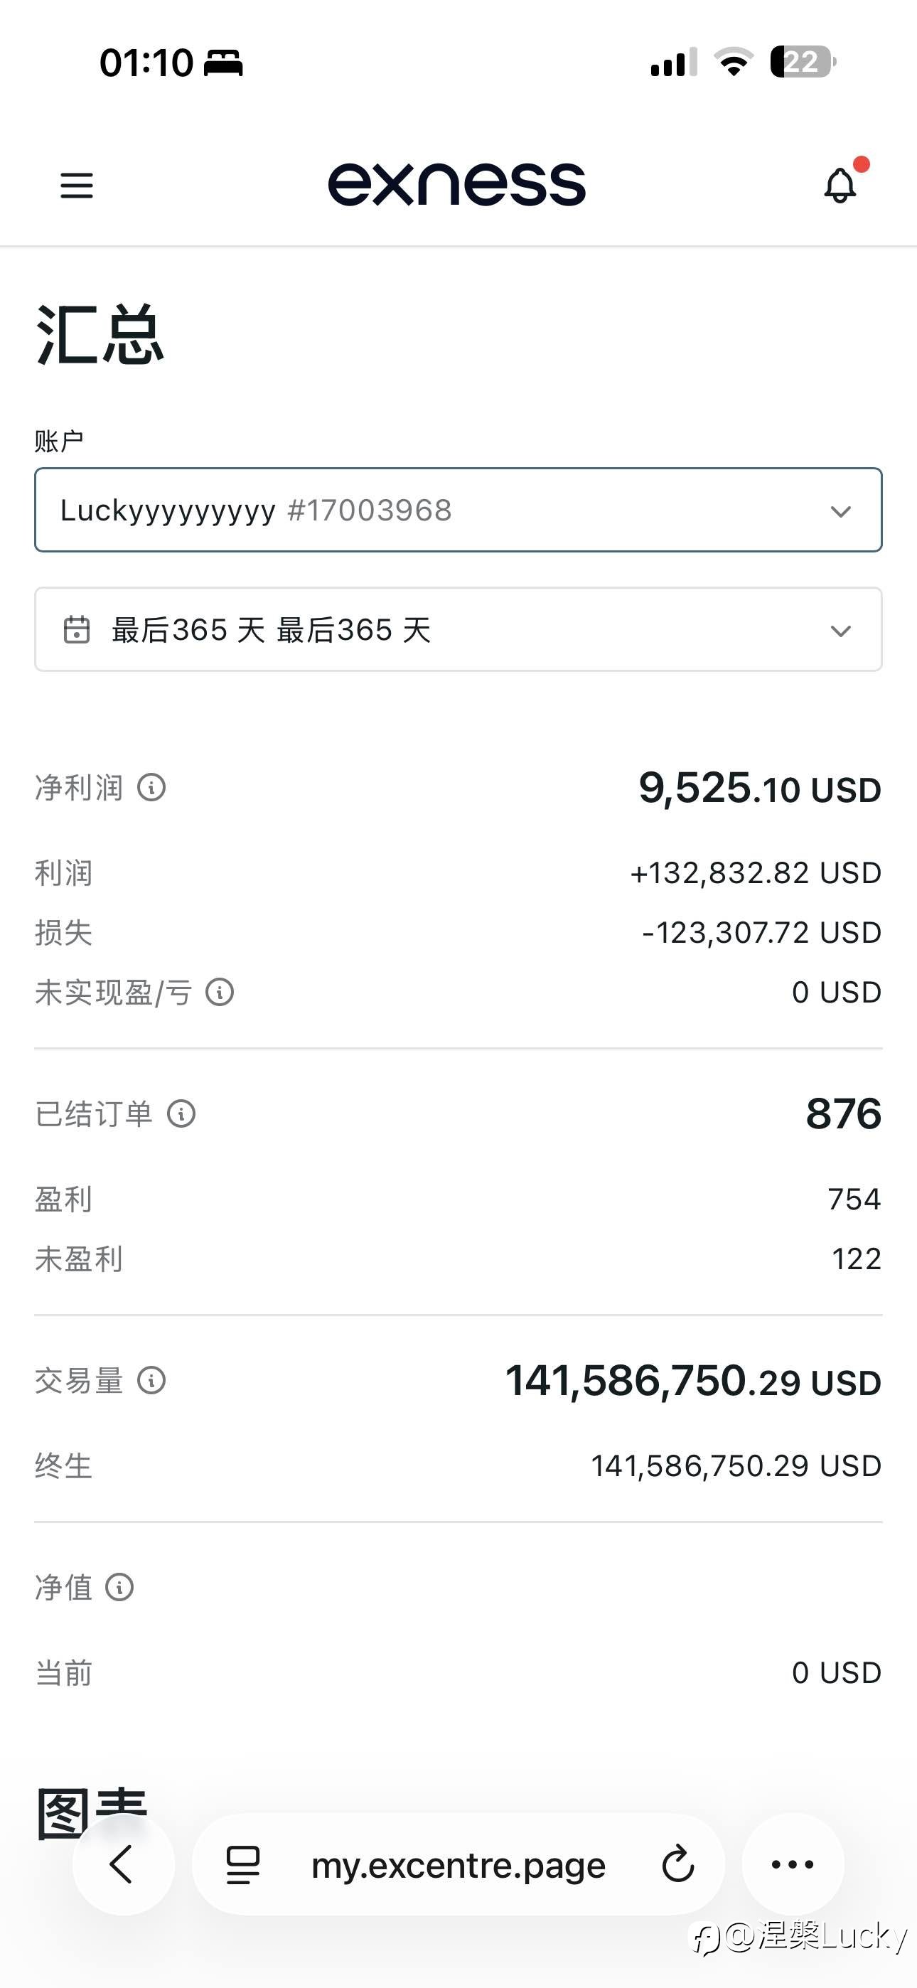Open the notifications bell
This screenshot has height=1988, width=917.
(840, 185)
